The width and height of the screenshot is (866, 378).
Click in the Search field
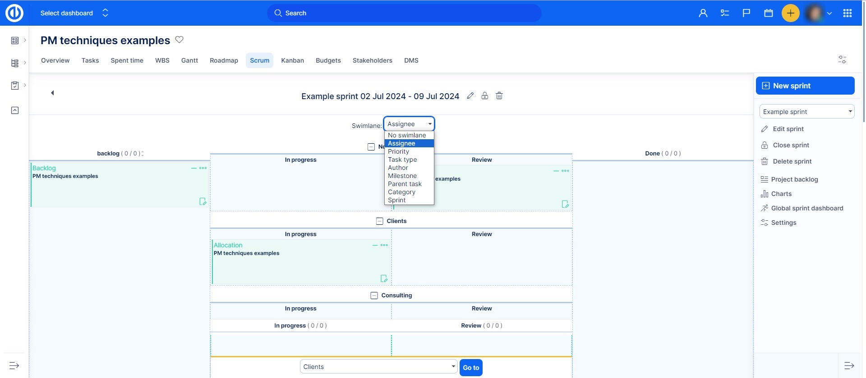(404, 13)
